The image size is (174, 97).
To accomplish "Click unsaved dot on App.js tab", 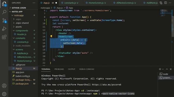I will [56, 3].
